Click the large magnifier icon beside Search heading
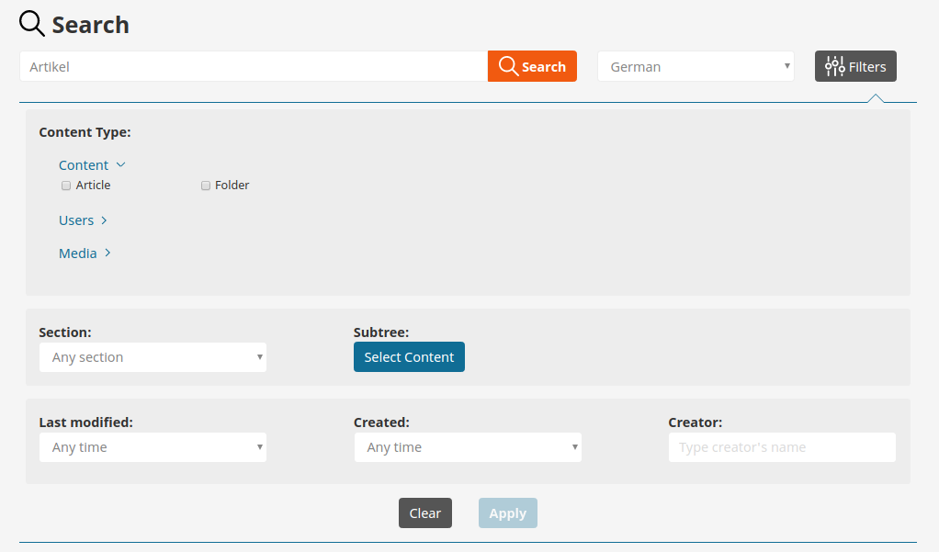 [32, 24]
